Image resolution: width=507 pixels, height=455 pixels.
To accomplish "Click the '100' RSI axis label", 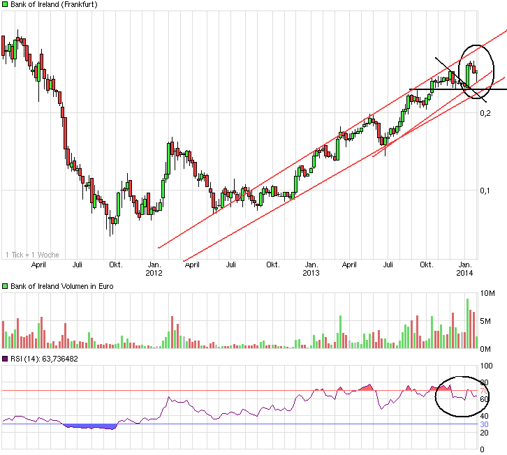I will pyautogui.click(x=487, y=366).
